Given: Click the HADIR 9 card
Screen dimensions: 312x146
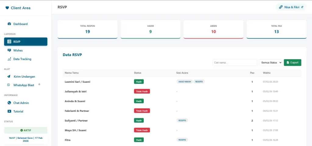Looking at the screenshot, I should pos(151,29).
